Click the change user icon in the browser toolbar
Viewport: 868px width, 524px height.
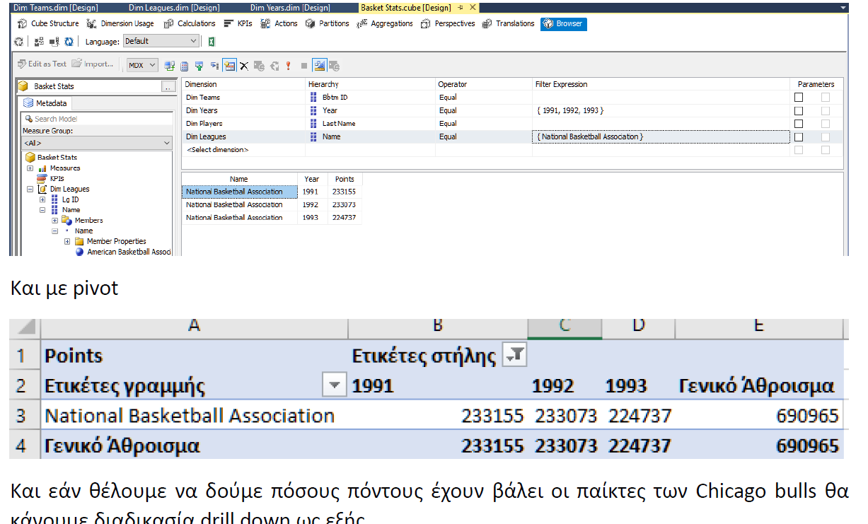[39, 42]
